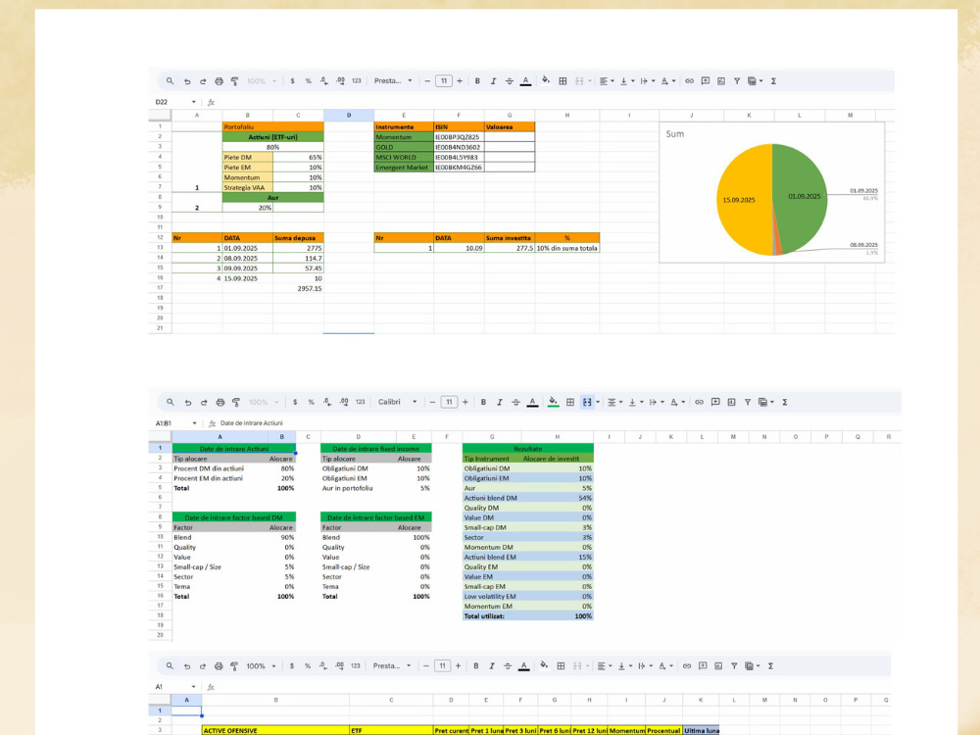Open the A1:B1 name box dropdown
The width and height of the screenshot is (980, 735).
pyautogui.click(x=194, y=423)
